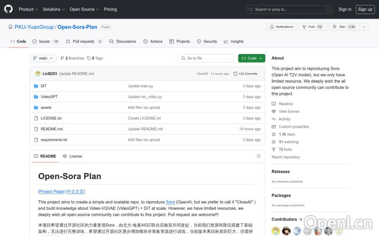
Task: Click the LICENSE.txt file icon
Action: [x=36, y=118]
